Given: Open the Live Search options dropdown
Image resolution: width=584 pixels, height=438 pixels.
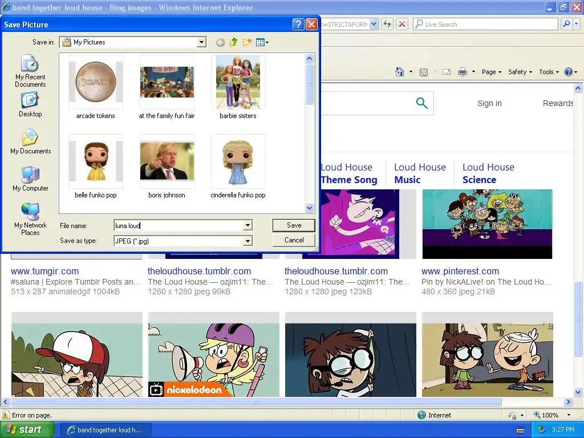Looking at the screenshot, I should point(577,24).
